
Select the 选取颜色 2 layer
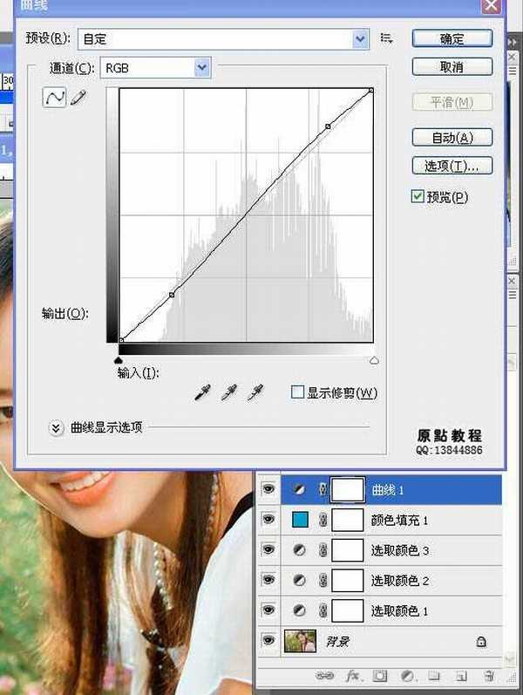pyautogui.click(x=400, y=581)
